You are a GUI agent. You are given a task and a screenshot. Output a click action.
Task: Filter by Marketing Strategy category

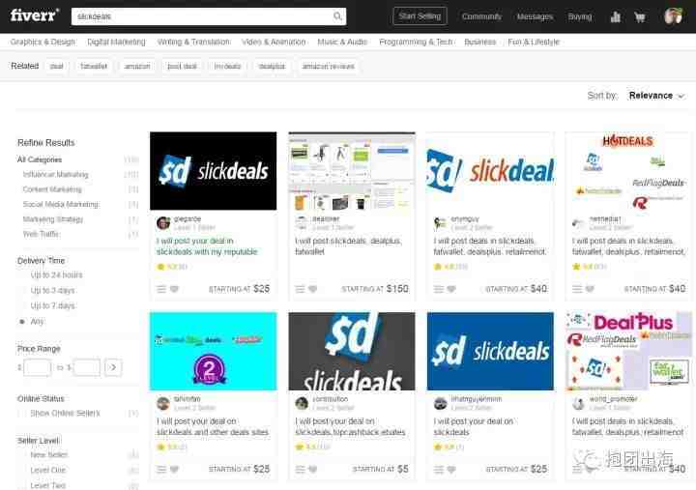(x=53, y=219)
